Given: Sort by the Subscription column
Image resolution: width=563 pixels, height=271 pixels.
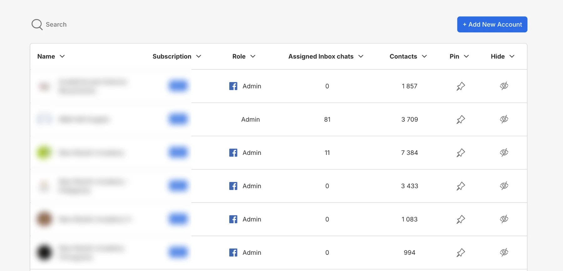Looking at the screenshot, I should pyautogui.click(x=177, y=56).
